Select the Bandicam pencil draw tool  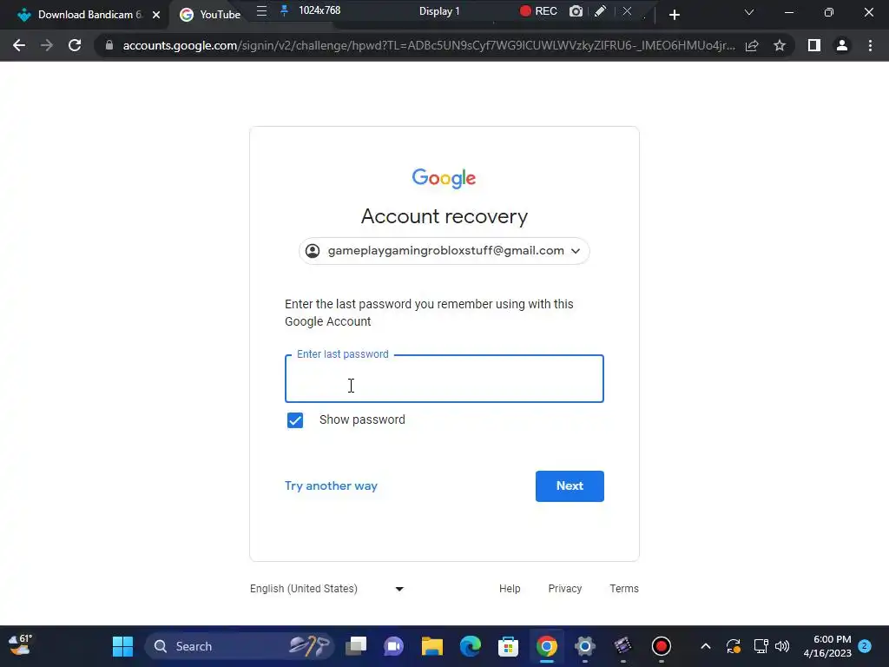[601, 10]
